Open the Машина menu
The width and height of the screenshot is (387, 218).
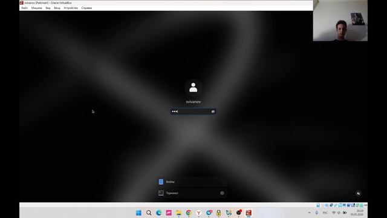(36, 8)
